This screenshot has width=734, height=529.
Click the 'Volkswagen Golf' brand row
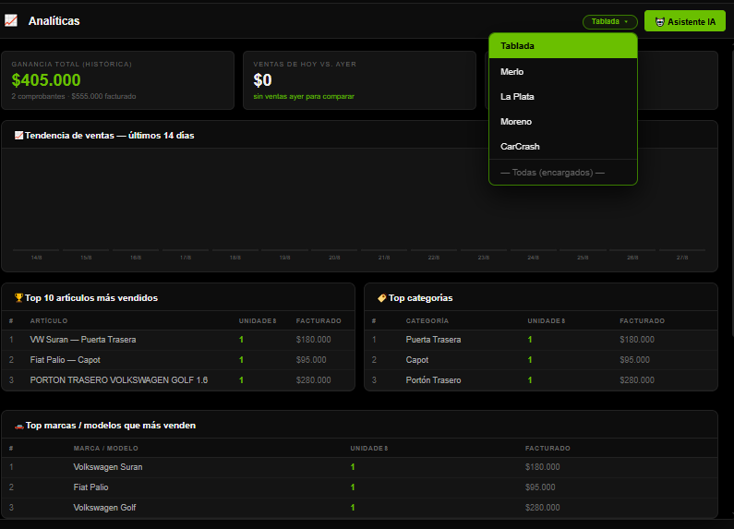[x=359, y=508]
